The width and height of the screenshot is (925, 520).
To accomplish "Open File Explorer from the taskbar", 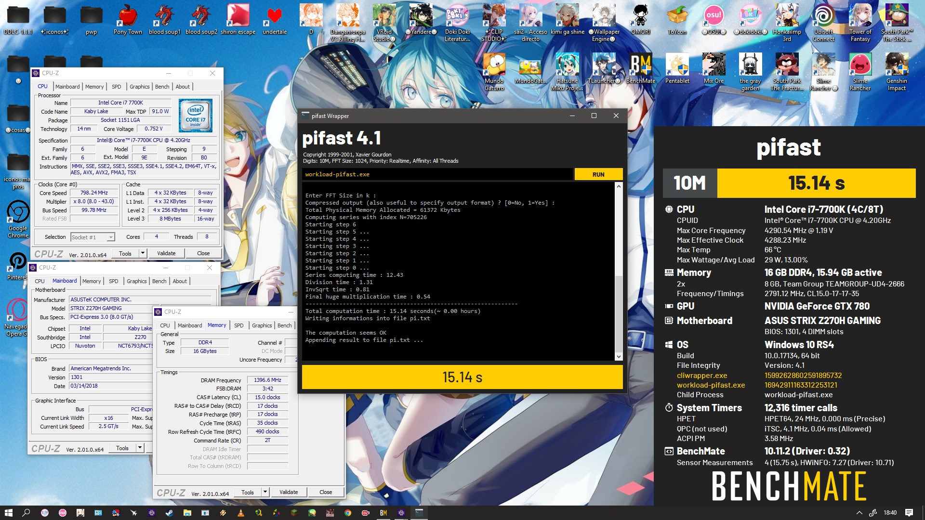I will 187,513.
